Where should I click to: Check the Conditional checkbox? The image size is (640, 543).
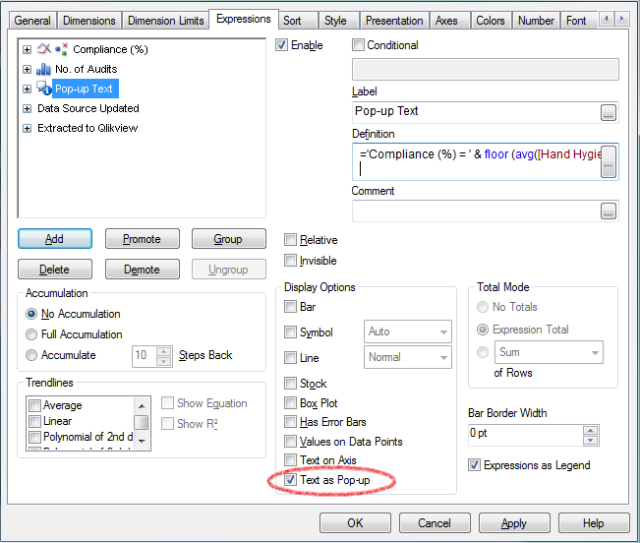click(358, 45)
